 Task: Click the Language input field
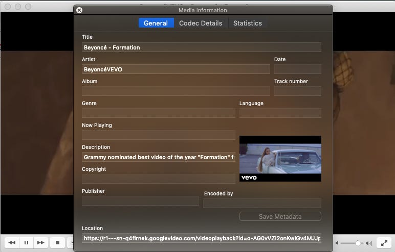[280, 113]
